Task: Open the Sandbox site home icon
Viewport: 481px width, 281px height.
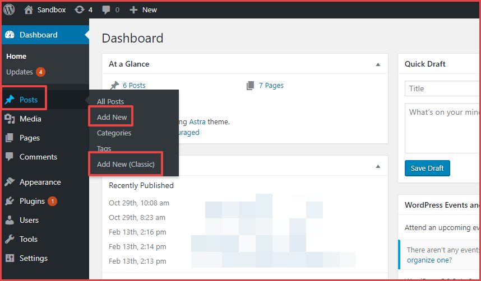Action: [29, 10]
